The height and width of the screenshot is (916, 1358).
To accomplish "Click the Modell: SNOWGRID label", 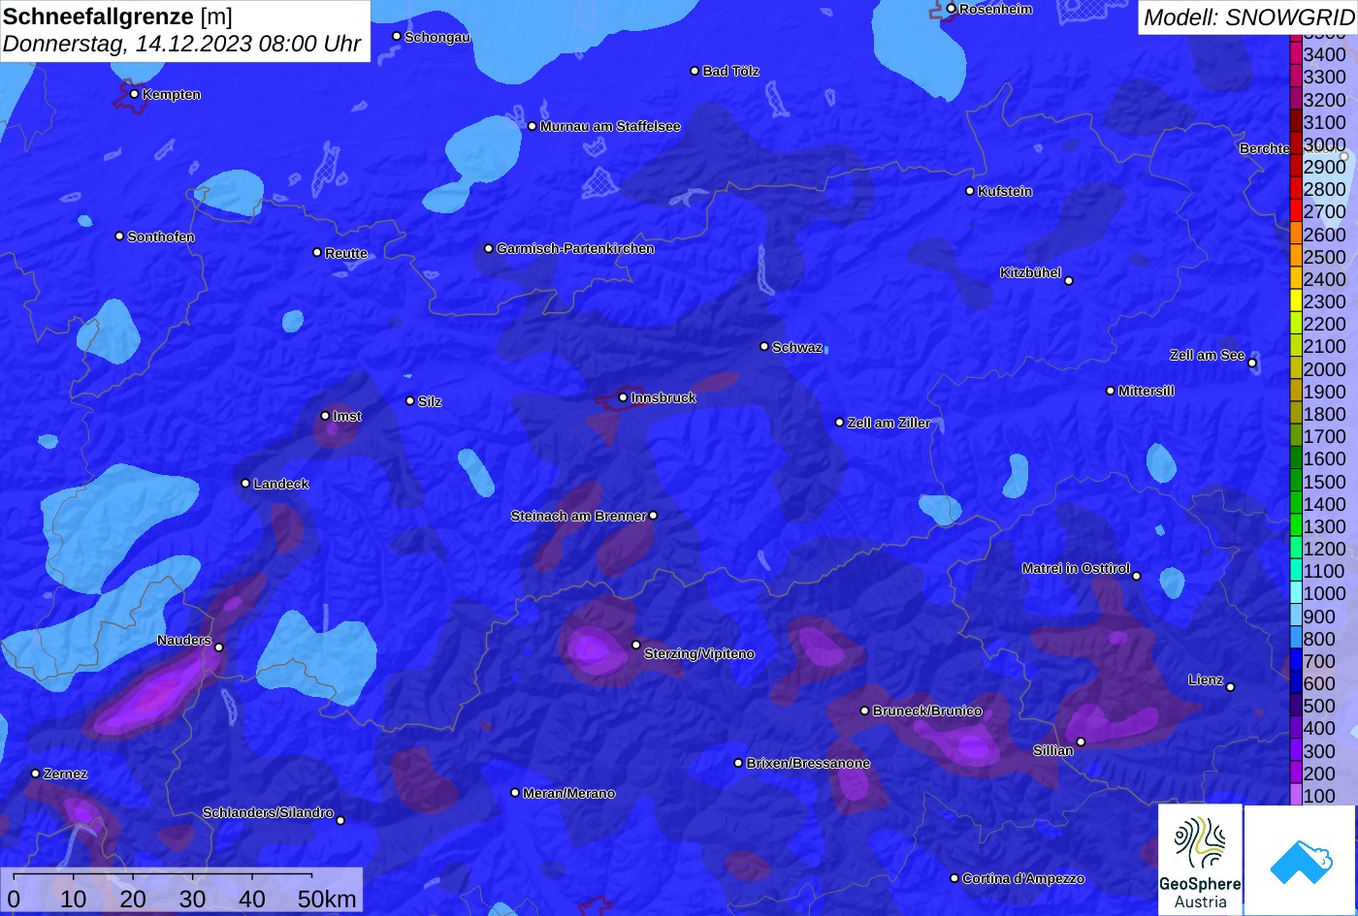I will click(1248, 16).
